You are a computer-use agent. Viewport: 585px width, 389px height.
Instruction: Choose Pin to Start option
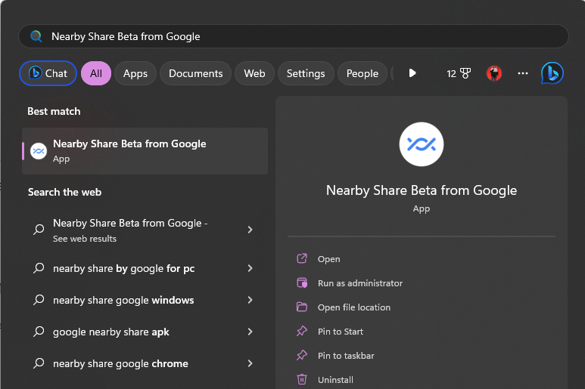point(341,332)
